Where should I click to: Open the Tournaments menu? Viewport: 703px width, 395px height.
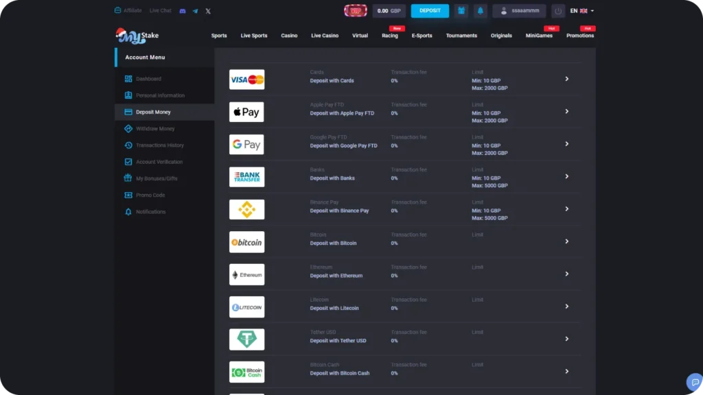pyautogui.click(x=461, y=36)
